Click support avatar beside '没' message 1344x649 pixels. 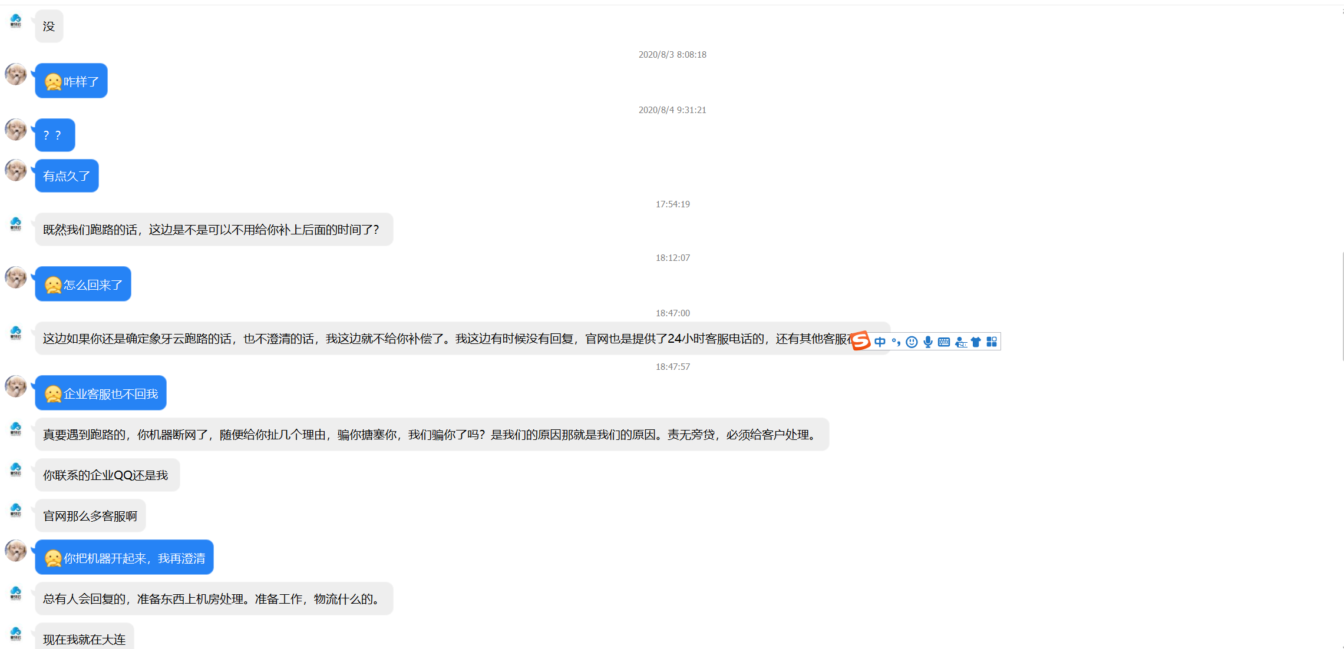pyautogui.click(x=16, y=21)
